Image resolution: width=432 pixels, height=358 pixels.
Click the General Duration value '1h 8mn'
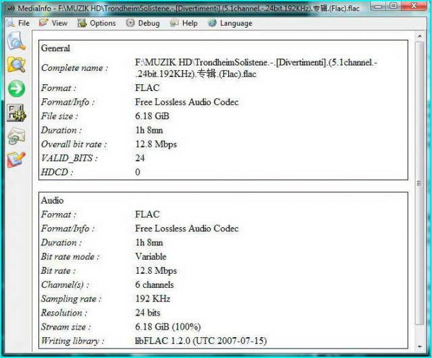click(x=149, y=130)
